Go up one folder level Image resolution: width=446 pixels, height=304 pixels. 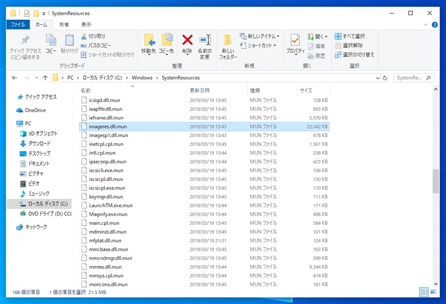click(x=45, y=78)
